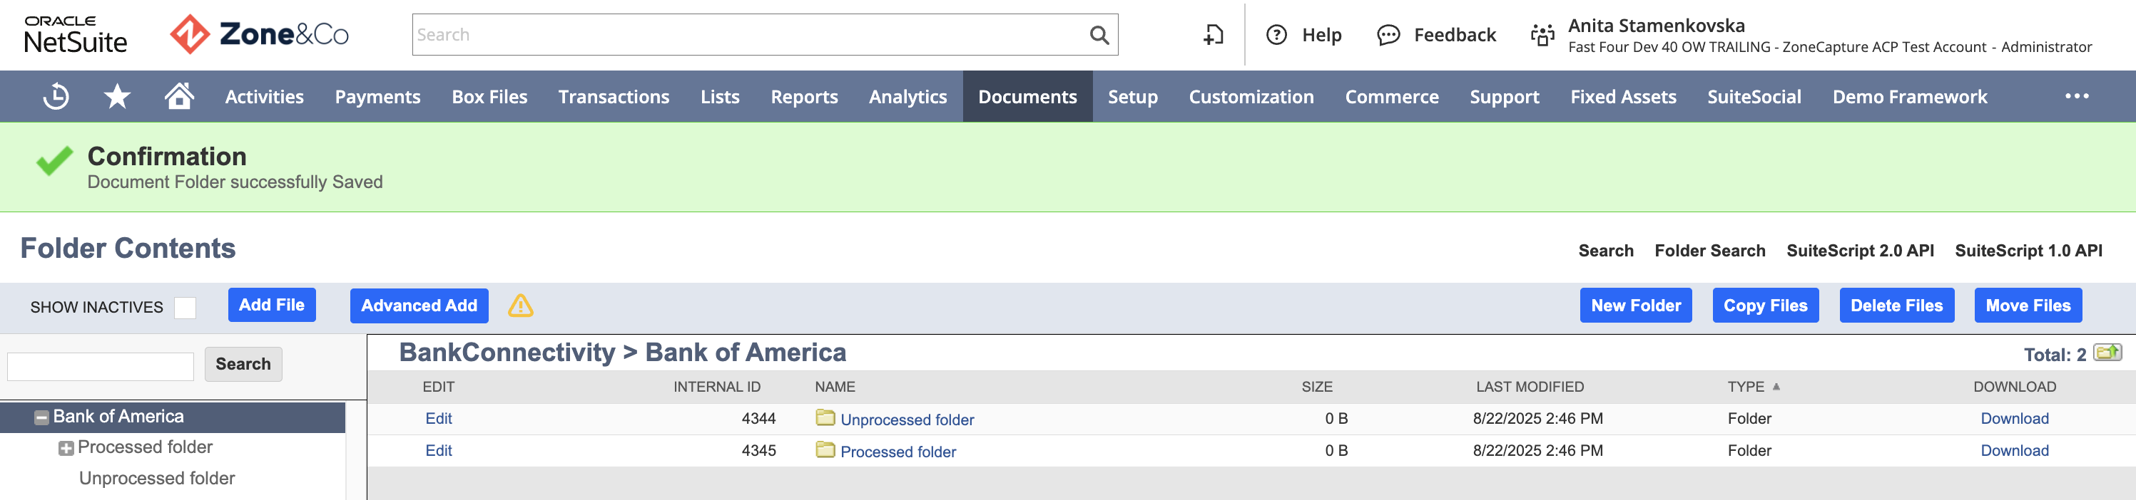The width and height of the screenshot is (2136, 500).
Task: Sort by the Name column header
Action: pos(834,387)
